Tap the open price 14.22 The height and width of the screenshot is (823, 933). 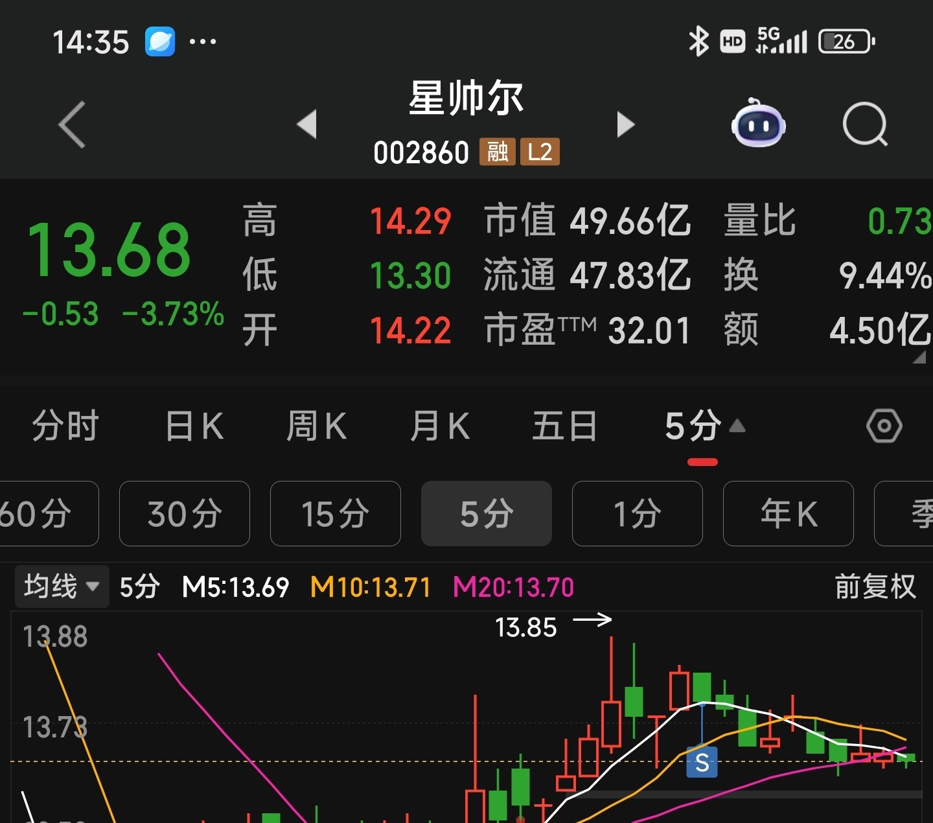pos(410,330)
